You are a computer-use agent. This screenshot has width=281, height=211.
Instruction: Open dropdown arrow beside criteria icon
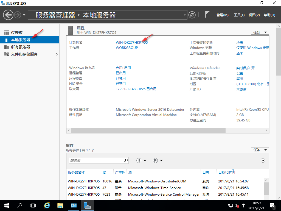tap(145, 160)
